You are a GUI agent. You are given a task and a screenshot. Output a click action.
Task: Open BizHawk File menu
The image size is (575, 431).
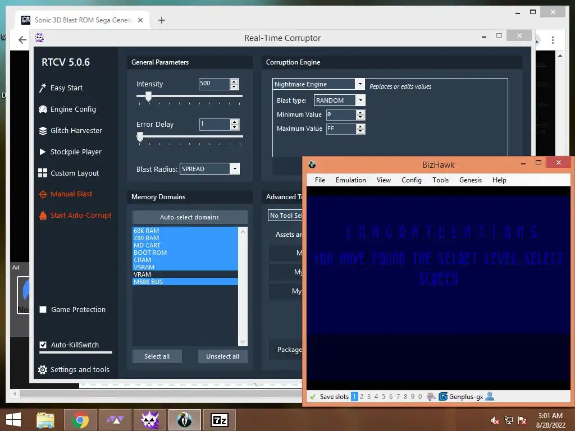[320, 180]
